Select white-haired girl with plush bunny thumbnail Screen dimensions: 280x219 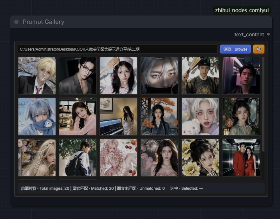point(200,117)
